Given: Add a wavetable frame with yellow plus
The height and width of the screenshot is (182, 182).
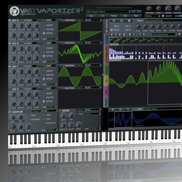Looking at the screenshot, I should (x=171, y=40).
